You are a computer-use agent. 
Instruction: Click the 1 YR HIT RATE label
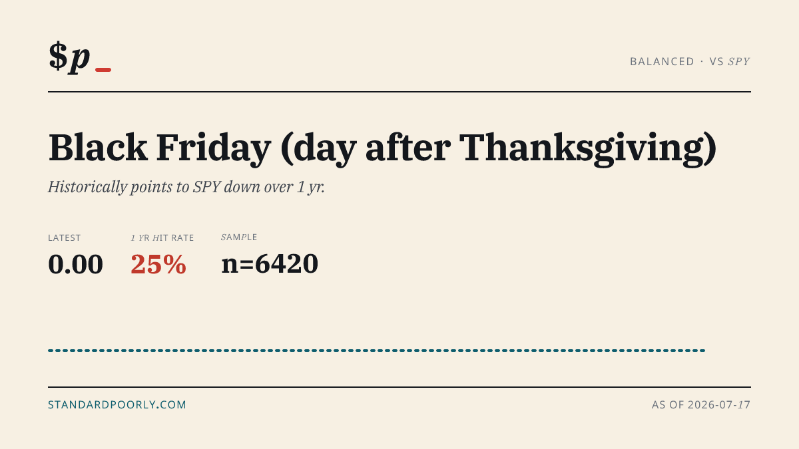(x=162, y=237)
